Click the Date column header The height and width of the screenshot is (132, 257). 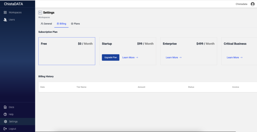pyautogui.click(x=42, y=87)
